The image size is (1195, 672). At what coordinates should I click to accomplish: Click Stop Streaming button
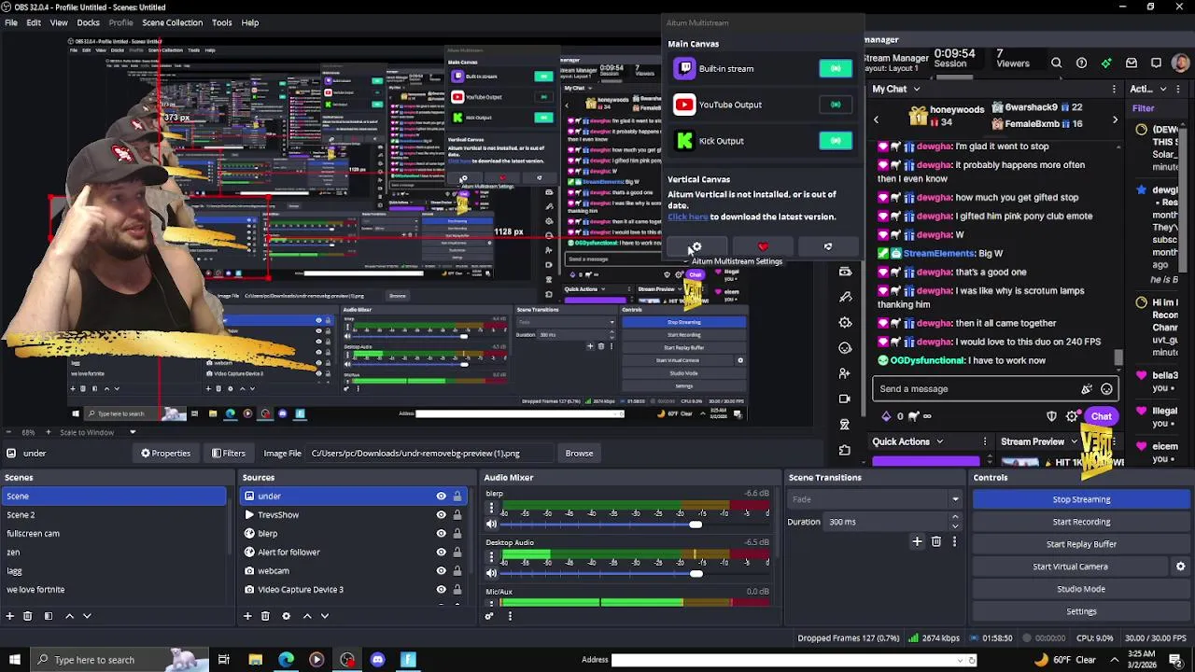pos(1081,499)
